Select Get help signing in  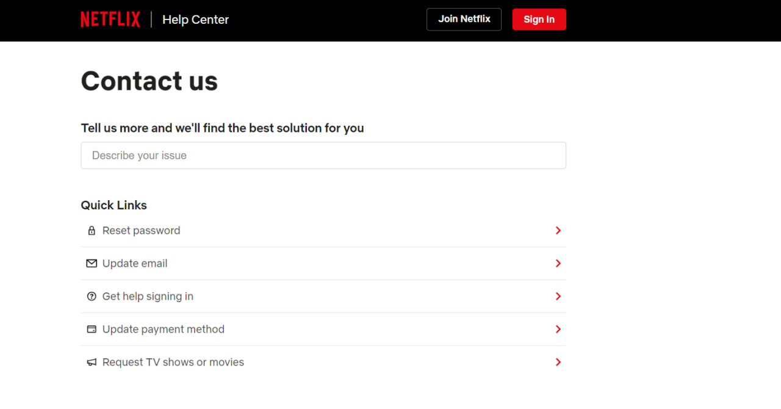pyautogui.click(x=148, y=296)
